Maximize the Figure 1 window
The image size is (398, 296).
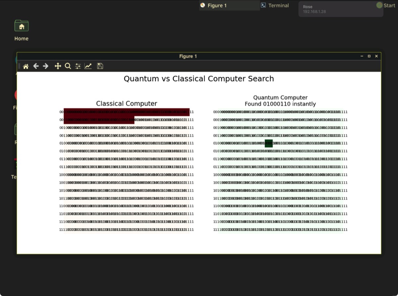pos(369,56)
